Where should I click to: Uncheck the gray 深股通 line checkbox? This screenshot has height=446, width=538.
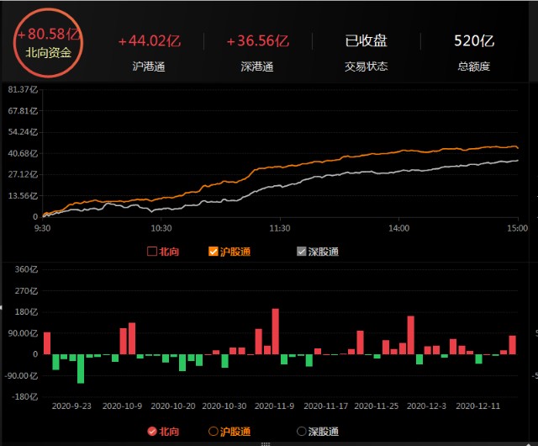point(302,251)
